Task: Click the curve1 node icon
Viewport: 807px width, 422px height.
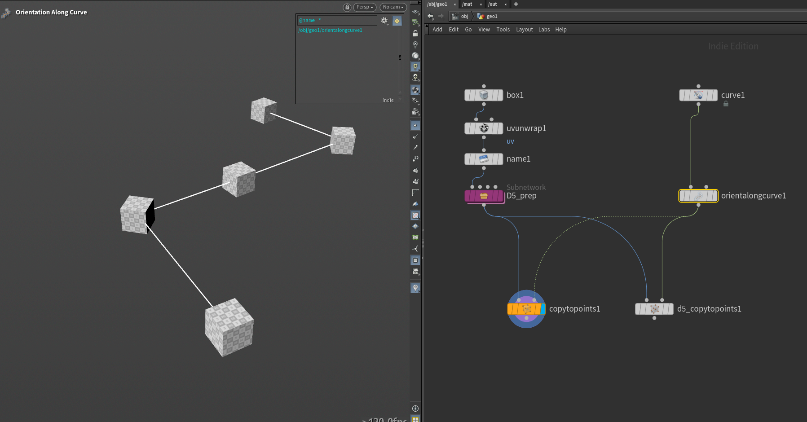Action: tap(698, 95)
